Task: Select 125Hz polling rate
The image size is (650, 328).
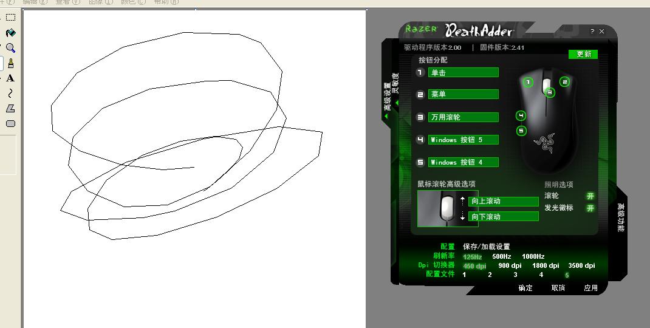Action: point(472,257)
